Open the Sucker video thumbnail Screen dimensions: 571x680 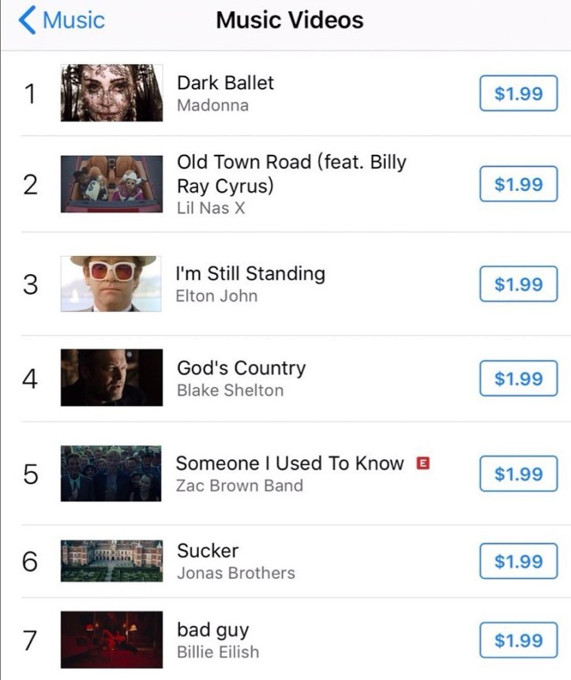pos(111,561)
